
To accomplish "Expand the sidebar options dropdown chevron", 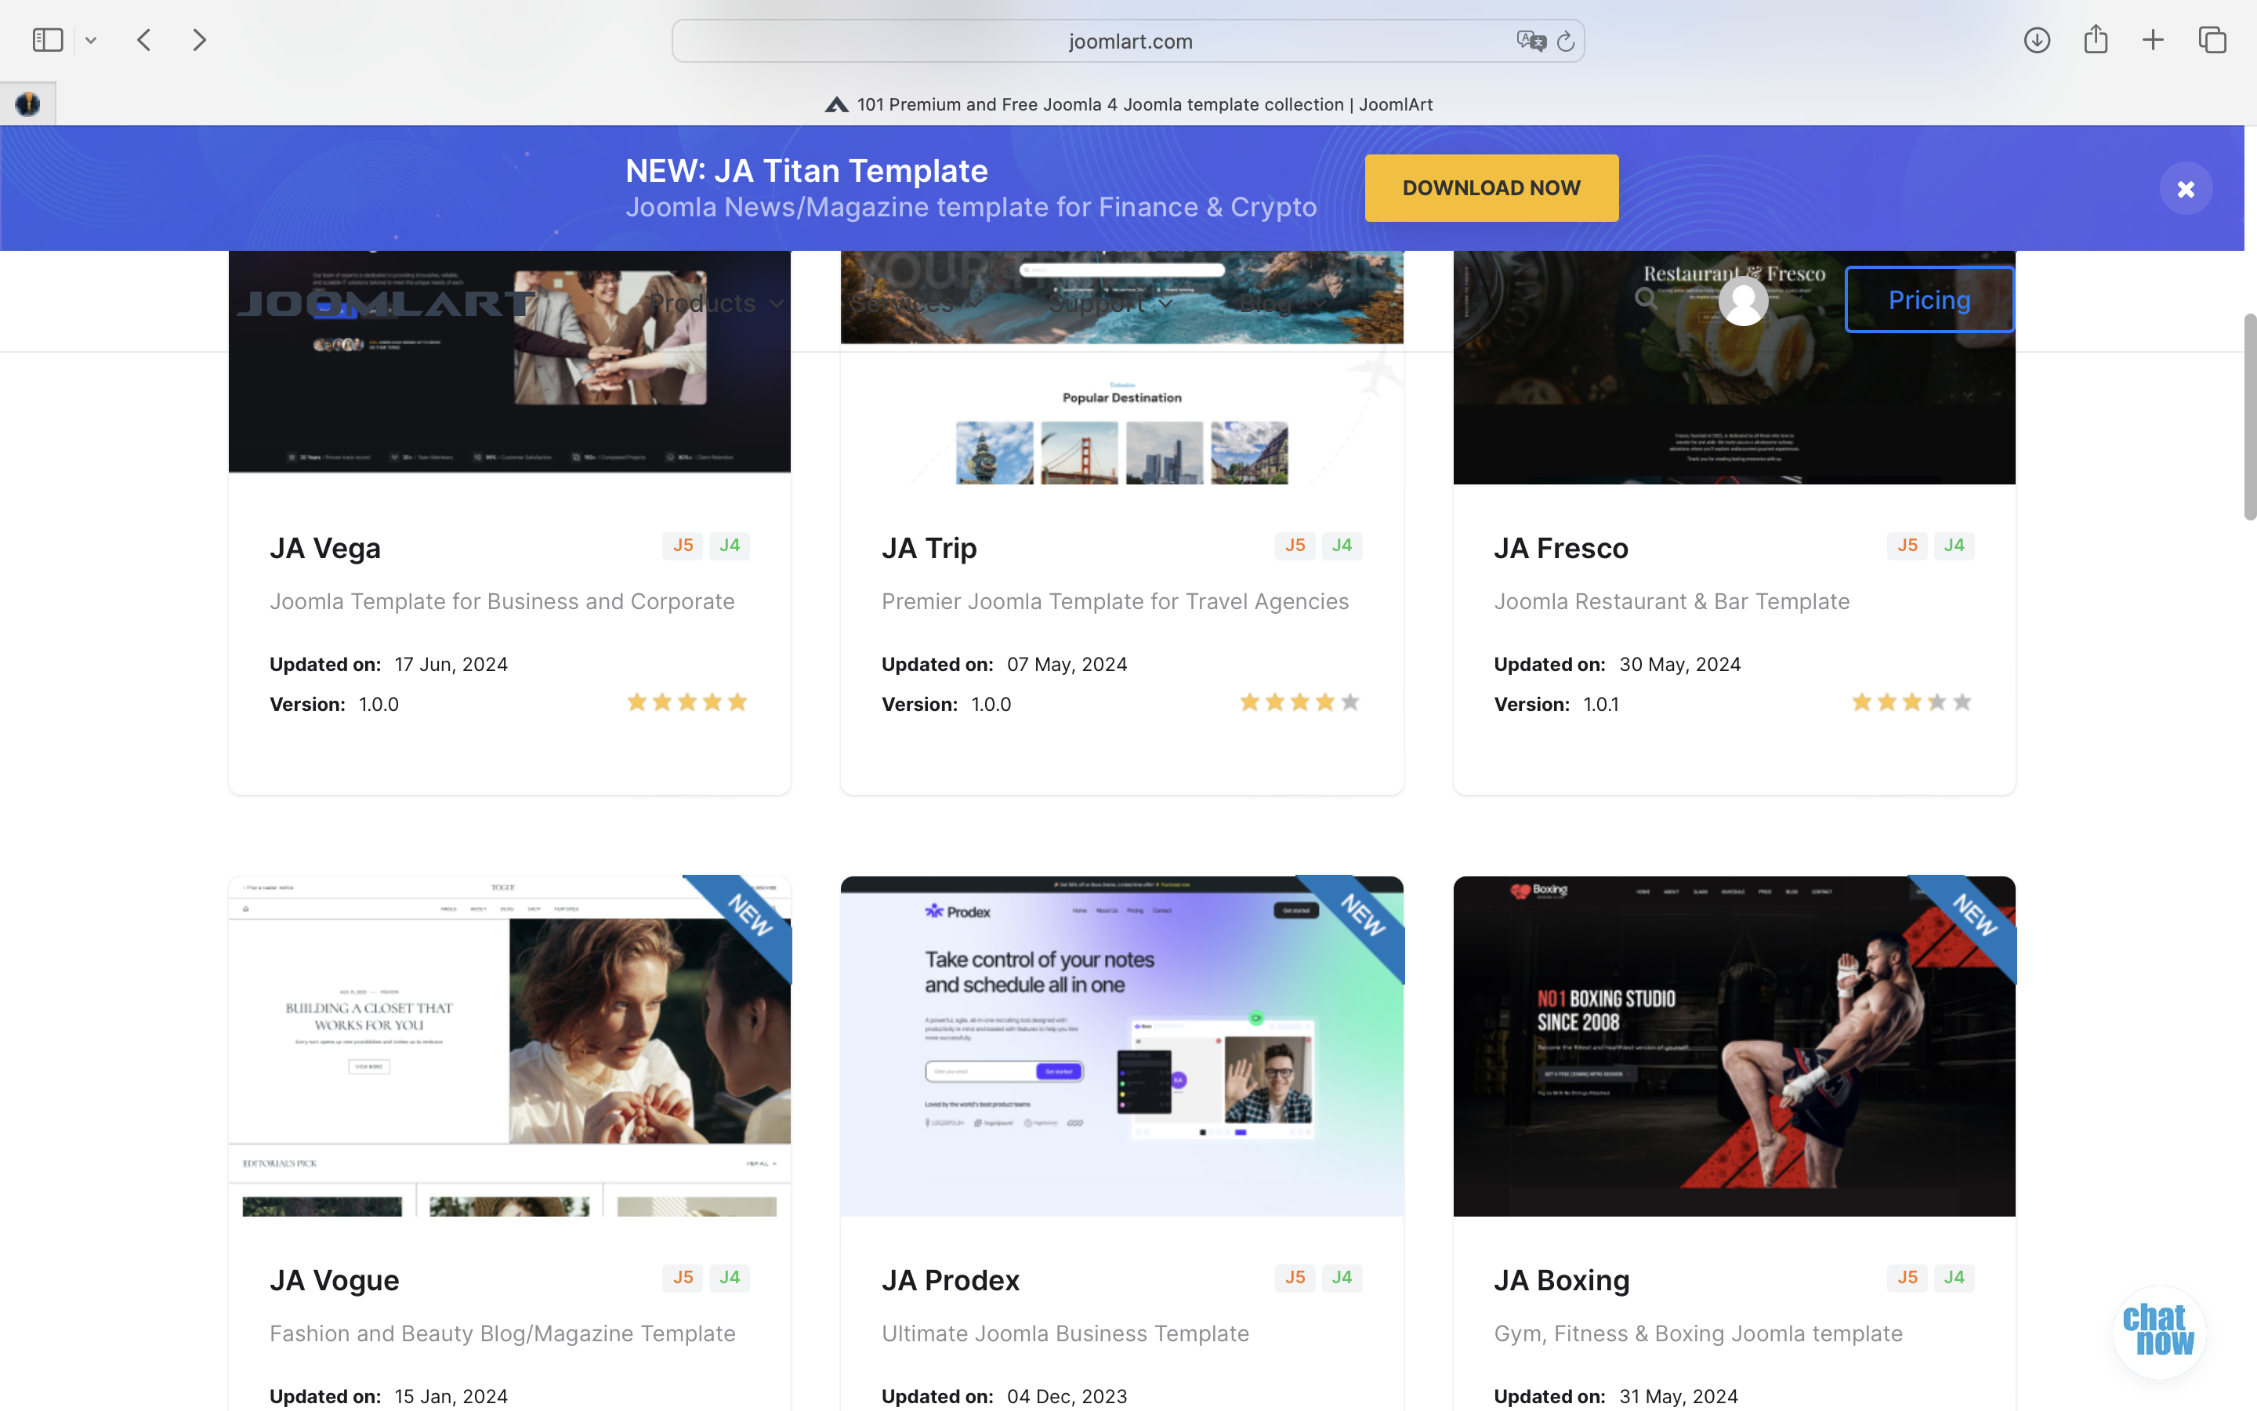I will (90, 40).
